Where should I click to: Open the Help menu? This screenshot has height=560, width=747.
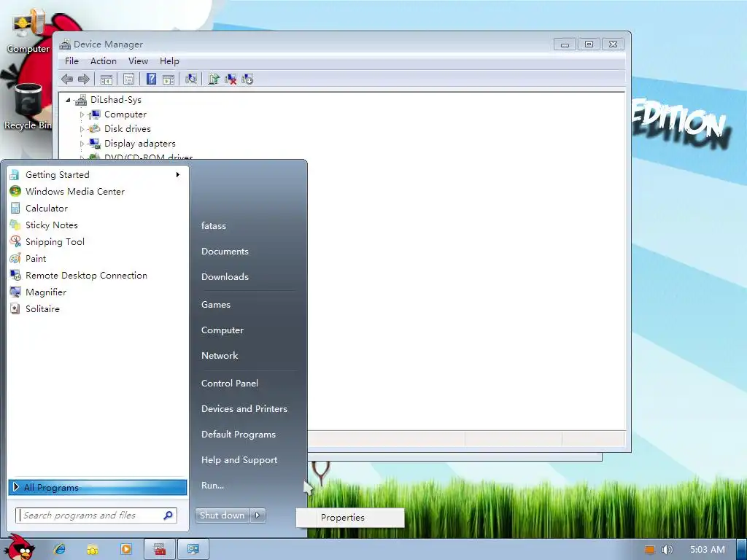[169, 61]
